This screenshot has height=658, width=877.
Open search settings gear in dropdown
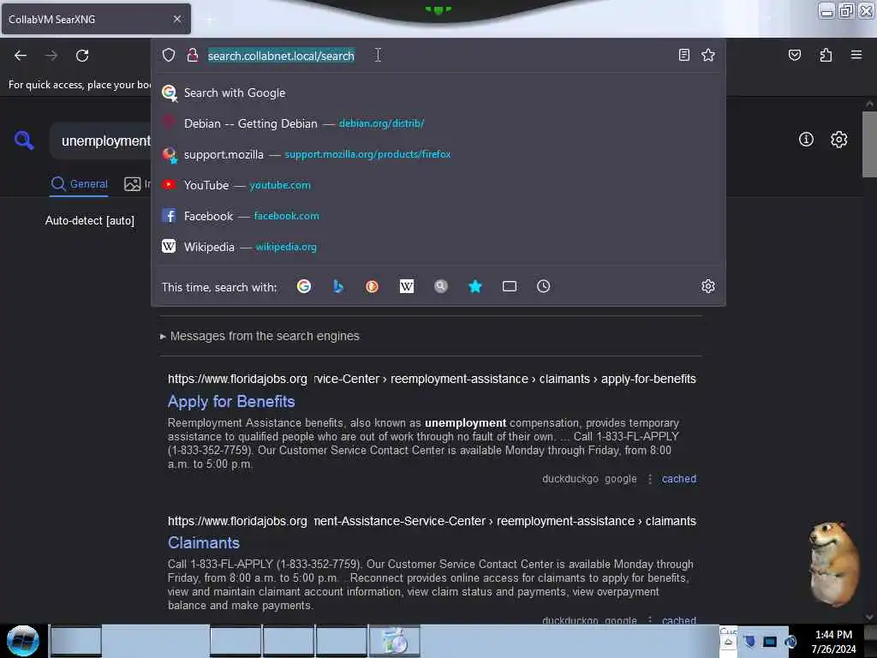(708, 286)
